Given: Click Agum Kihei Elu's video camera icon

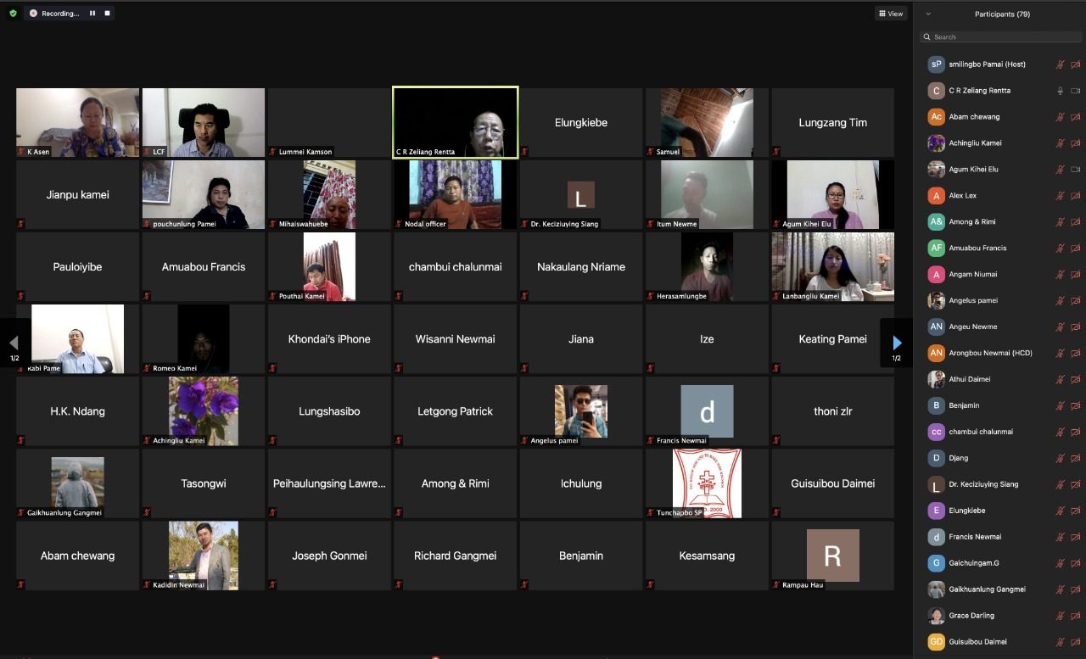Looking at the screenshot, I should [1075, 170].
